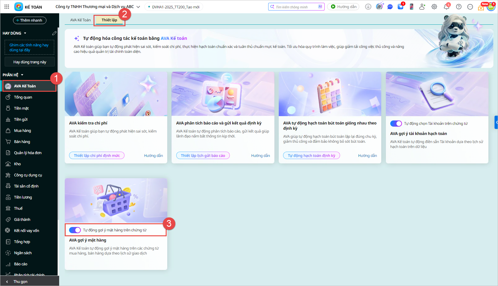Click the add user icon

pyautogui.click(x=422, y=6)
